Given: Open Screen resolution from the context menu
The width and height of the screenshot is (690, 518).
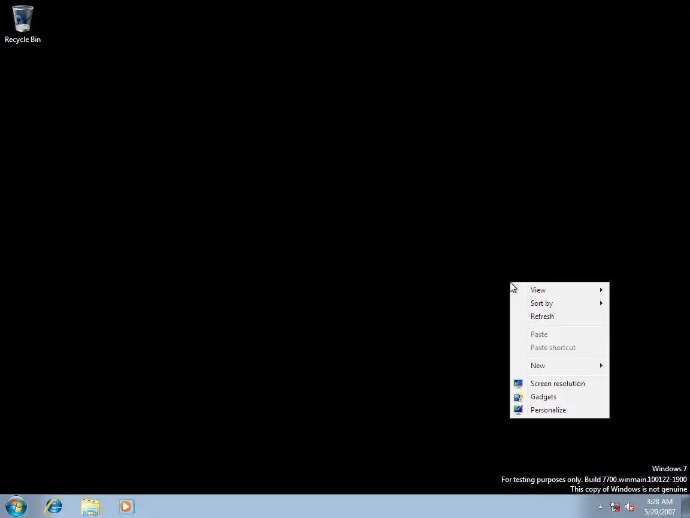Looking at the screenshot, I should pyautogui.click(x=559, y=384).
